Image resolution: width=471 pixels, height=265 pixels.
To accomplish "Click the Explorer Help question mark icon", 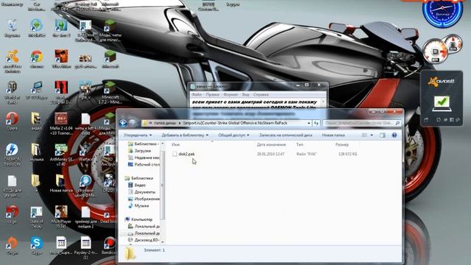I will pos(394,135).
